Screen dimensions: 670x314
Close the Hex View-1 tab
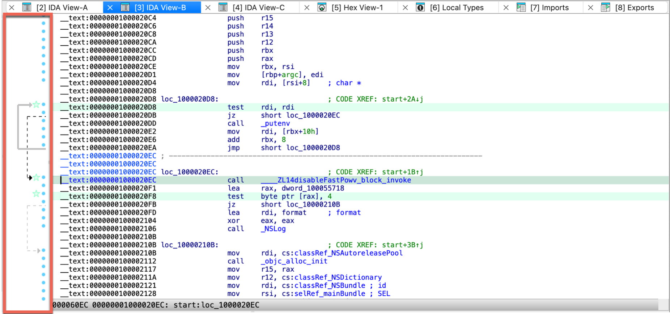click(x=307, y=8)
